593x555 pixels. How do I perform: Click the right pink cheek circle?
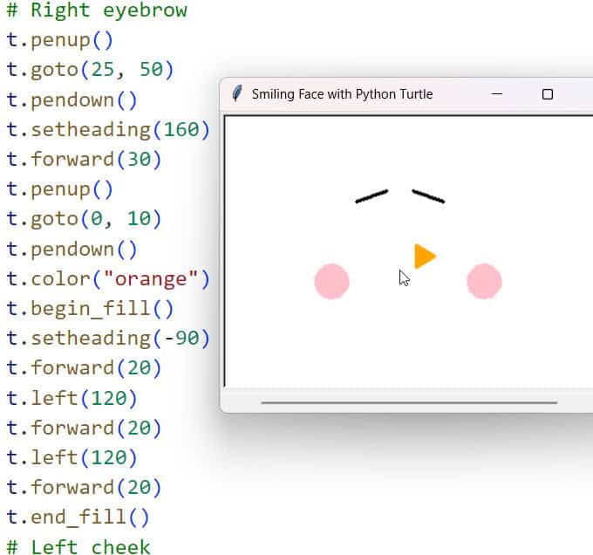(x=484, y=282)
